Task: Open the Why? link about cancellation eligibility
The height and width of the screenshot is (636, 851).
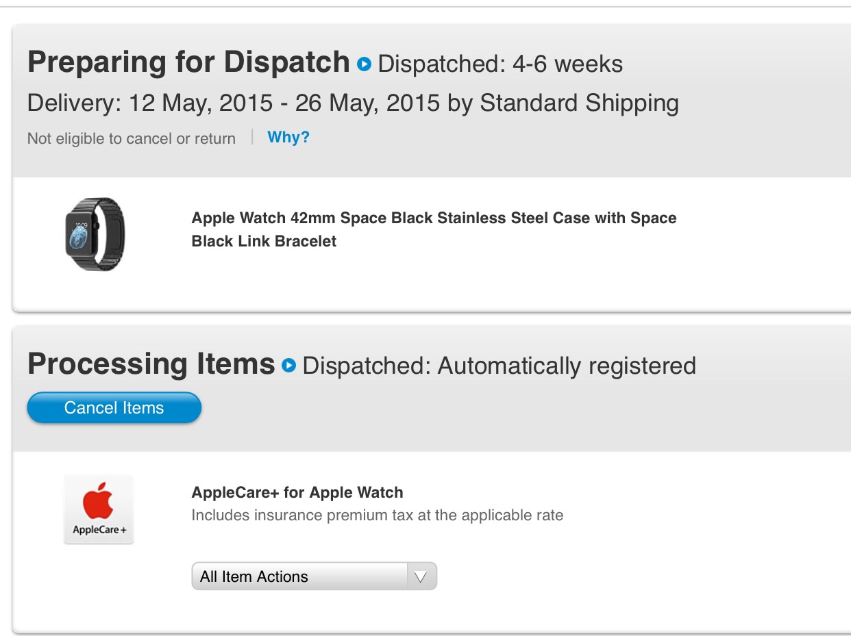Action: (288, 138)
